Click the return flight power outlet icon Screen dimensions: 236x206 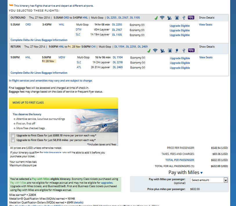177,50
